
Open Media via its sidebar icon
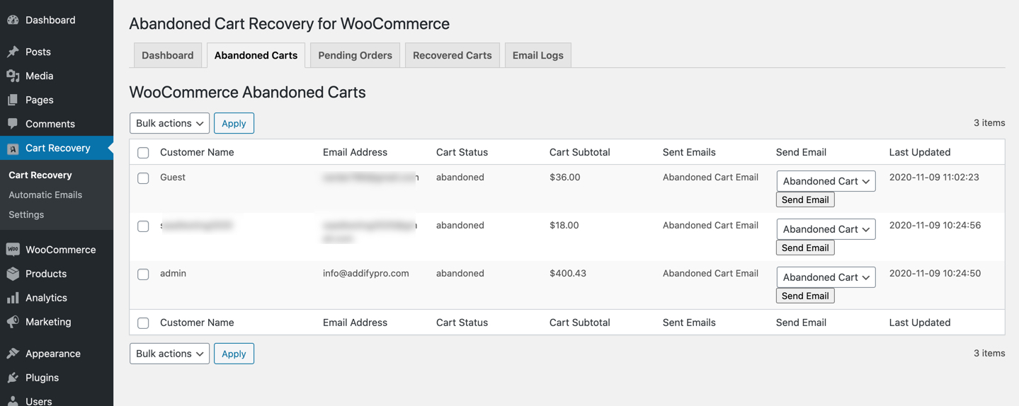tap(13, 76)
